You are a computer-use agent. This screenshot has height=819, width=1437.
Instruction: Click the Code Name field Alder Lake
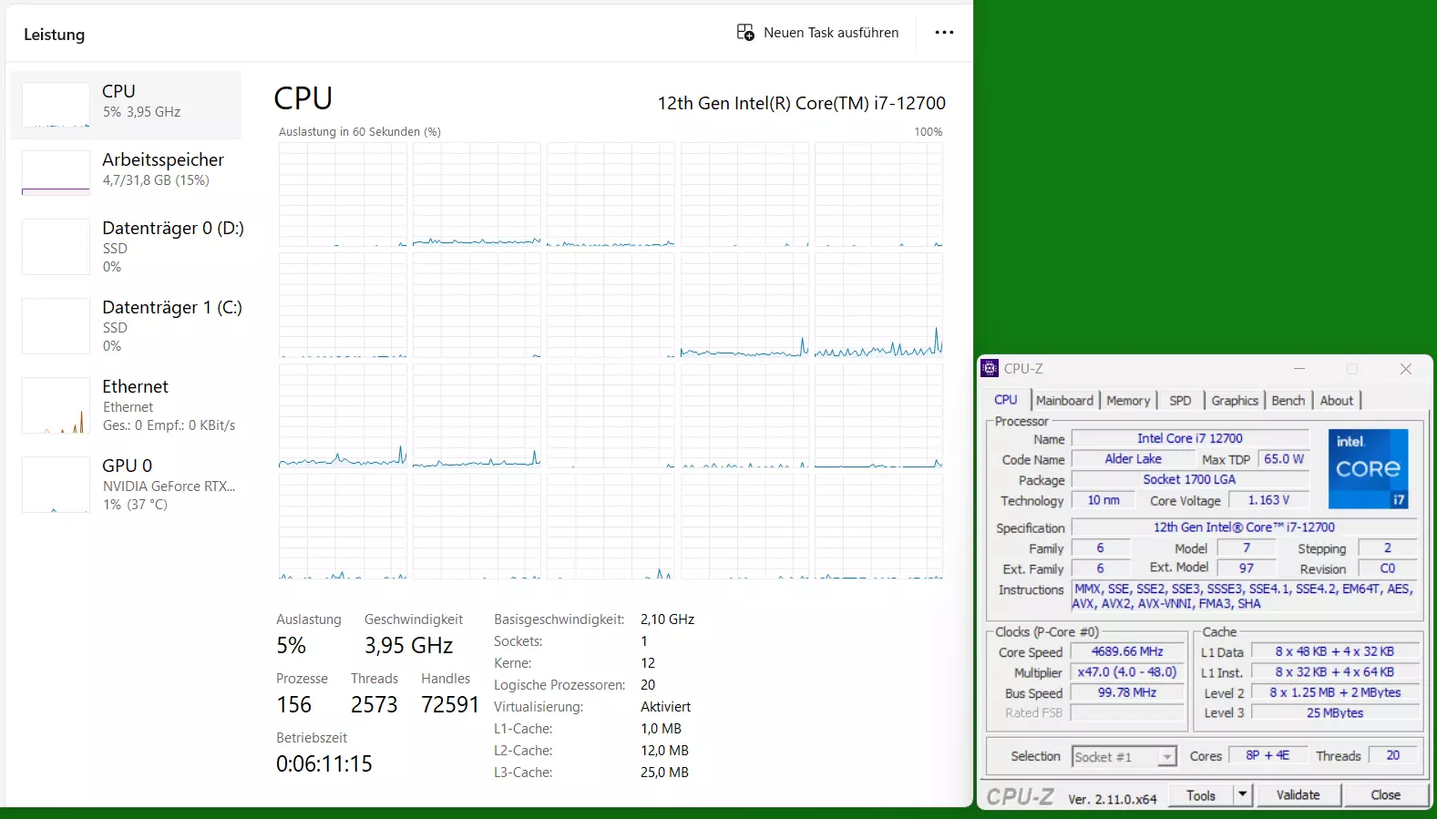(x=1133, y=459)
